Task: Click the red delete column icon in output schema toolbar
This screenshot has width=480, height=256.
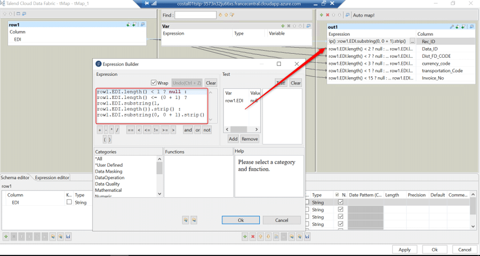Action: tap(252, 237)
